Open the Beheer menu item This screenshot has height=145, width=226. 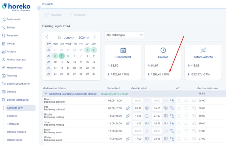9,27
